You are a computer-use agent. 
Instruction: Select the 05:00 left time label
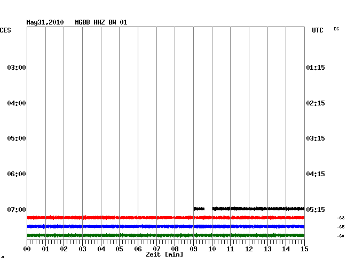(17, 138)
